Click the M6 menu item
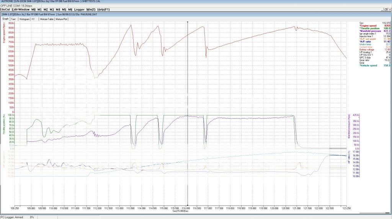The width and height of the screenshot is (392, 219). click(70, 9)
